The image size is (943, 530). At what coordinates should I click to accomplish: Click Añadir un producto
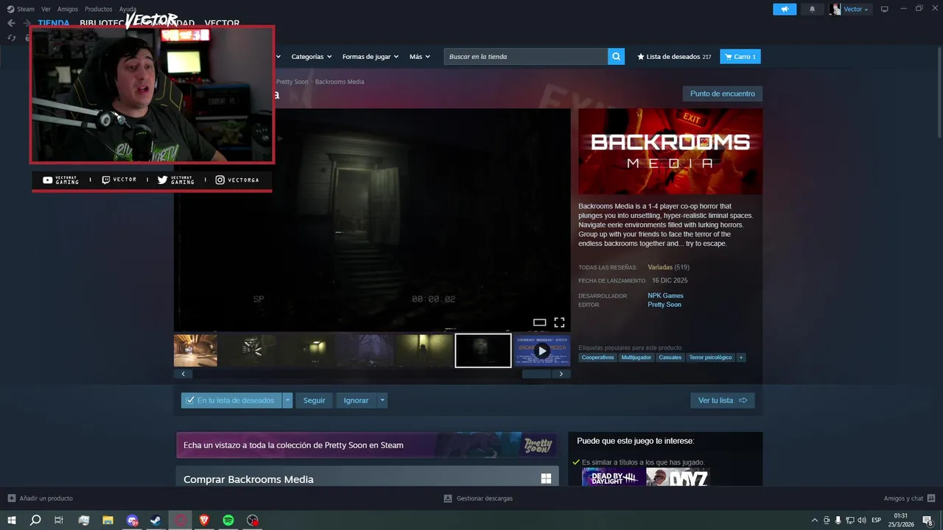40,498
